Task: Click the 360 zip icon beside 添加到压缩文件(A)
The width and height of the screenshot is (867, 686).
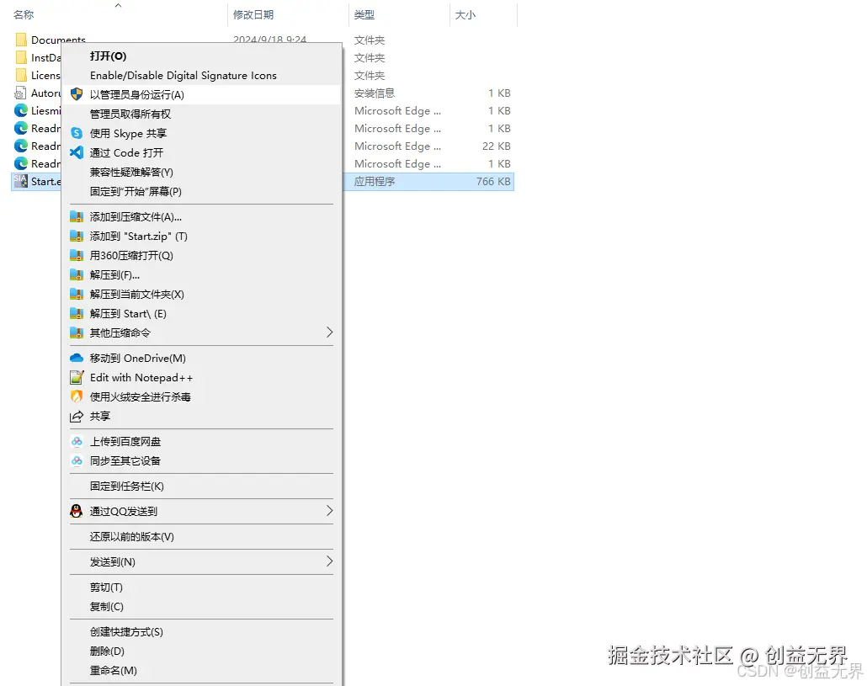Action: (x=77, y=216)
